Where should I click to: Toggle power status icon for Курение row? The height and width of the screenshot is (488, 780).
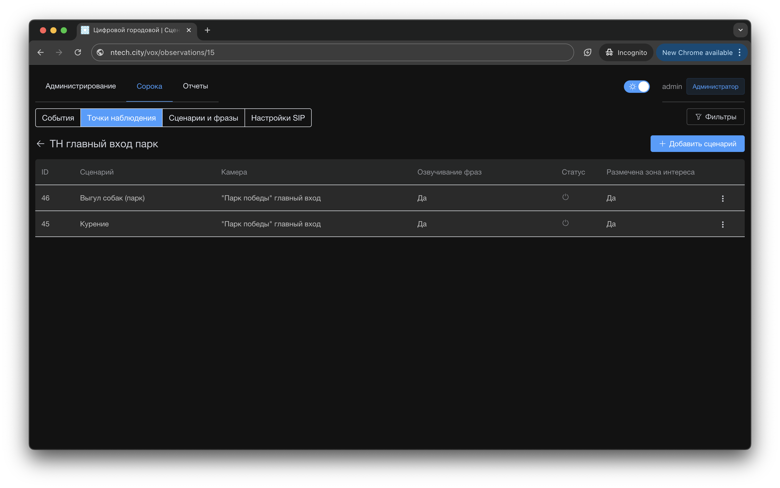(565, 223)
